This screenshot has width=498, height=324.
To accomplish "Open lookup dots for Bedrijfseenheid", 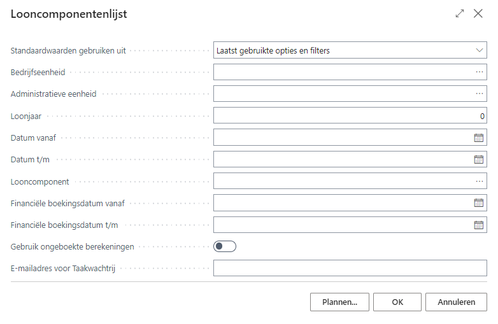I will coord(480,72).
